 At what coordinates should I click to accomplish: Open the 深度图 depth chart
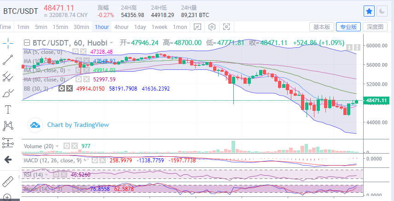pyautogui.click(x=375, y=27)
